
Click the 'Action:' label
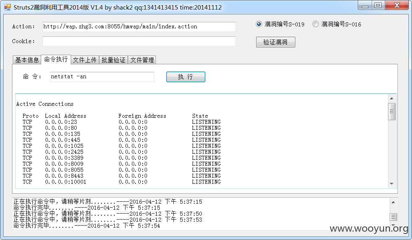tap(24, 26)
